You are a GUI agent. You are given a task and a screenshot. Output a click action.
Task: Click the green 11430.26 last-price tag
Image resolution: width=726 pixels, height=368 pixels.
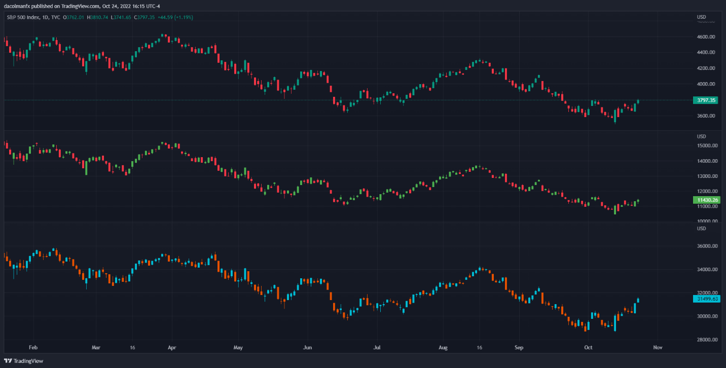(x=706, y=200)
